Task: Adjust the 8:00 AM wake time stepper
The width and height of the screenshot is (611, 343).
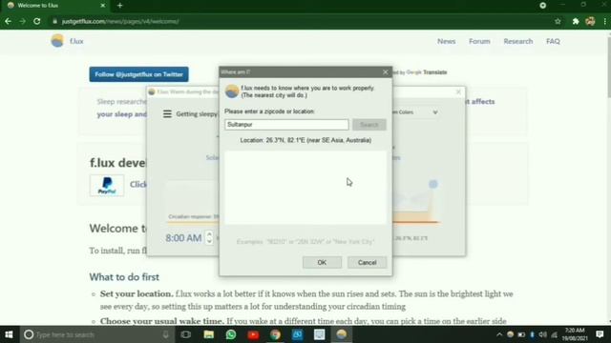Action: pos(209,237)
